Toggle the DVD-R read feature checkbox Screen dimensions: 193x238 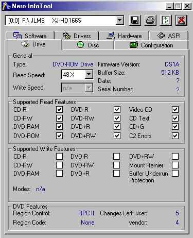pos(117,110)
